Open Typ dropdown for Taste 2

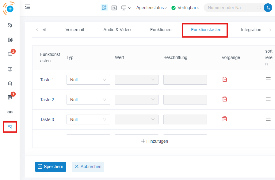pyautogui.click(x=88, y=100)
